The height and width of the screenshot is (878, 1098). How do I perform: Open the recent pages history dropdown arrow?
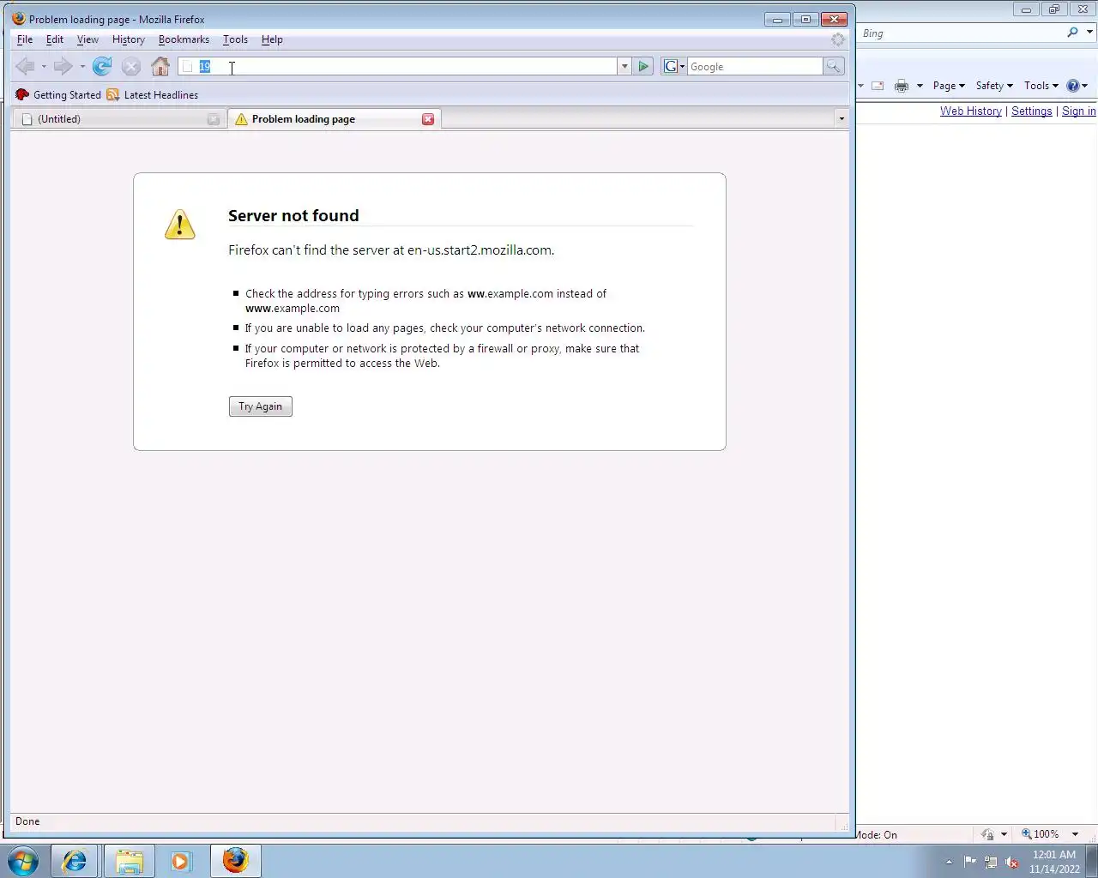[x=82, y=67]
